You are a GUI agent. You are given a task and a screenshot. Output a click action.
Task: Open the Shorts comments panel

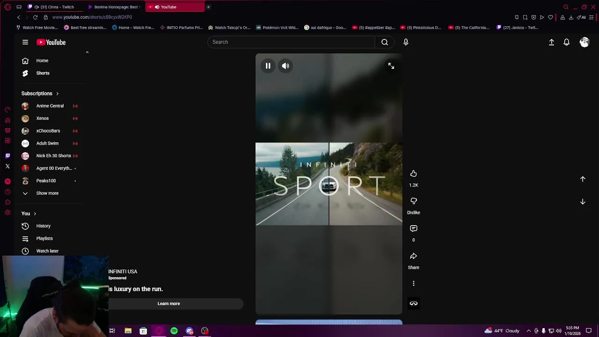click(414, 228)
